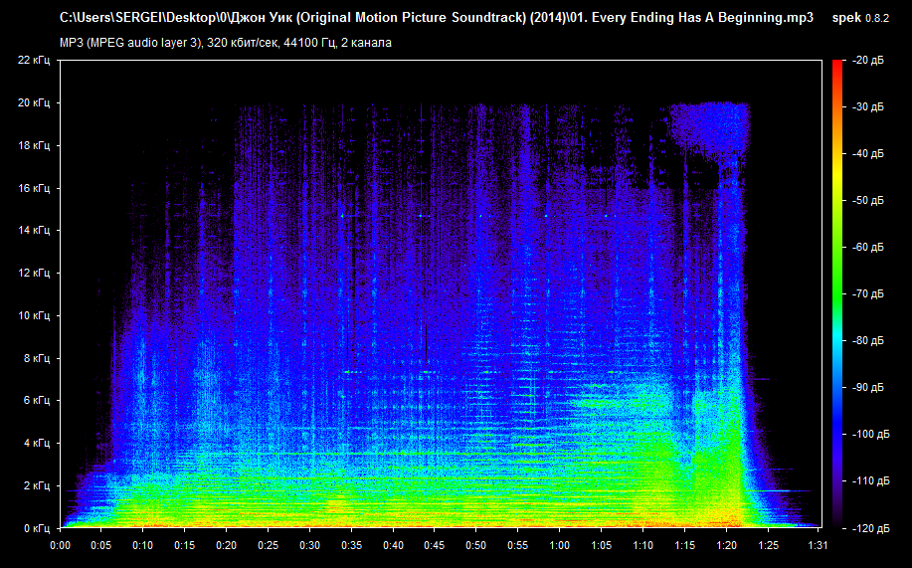Click the 0 кГц frequency label
912x568 pixels.
pyautogui.click(x=37, y=528)
